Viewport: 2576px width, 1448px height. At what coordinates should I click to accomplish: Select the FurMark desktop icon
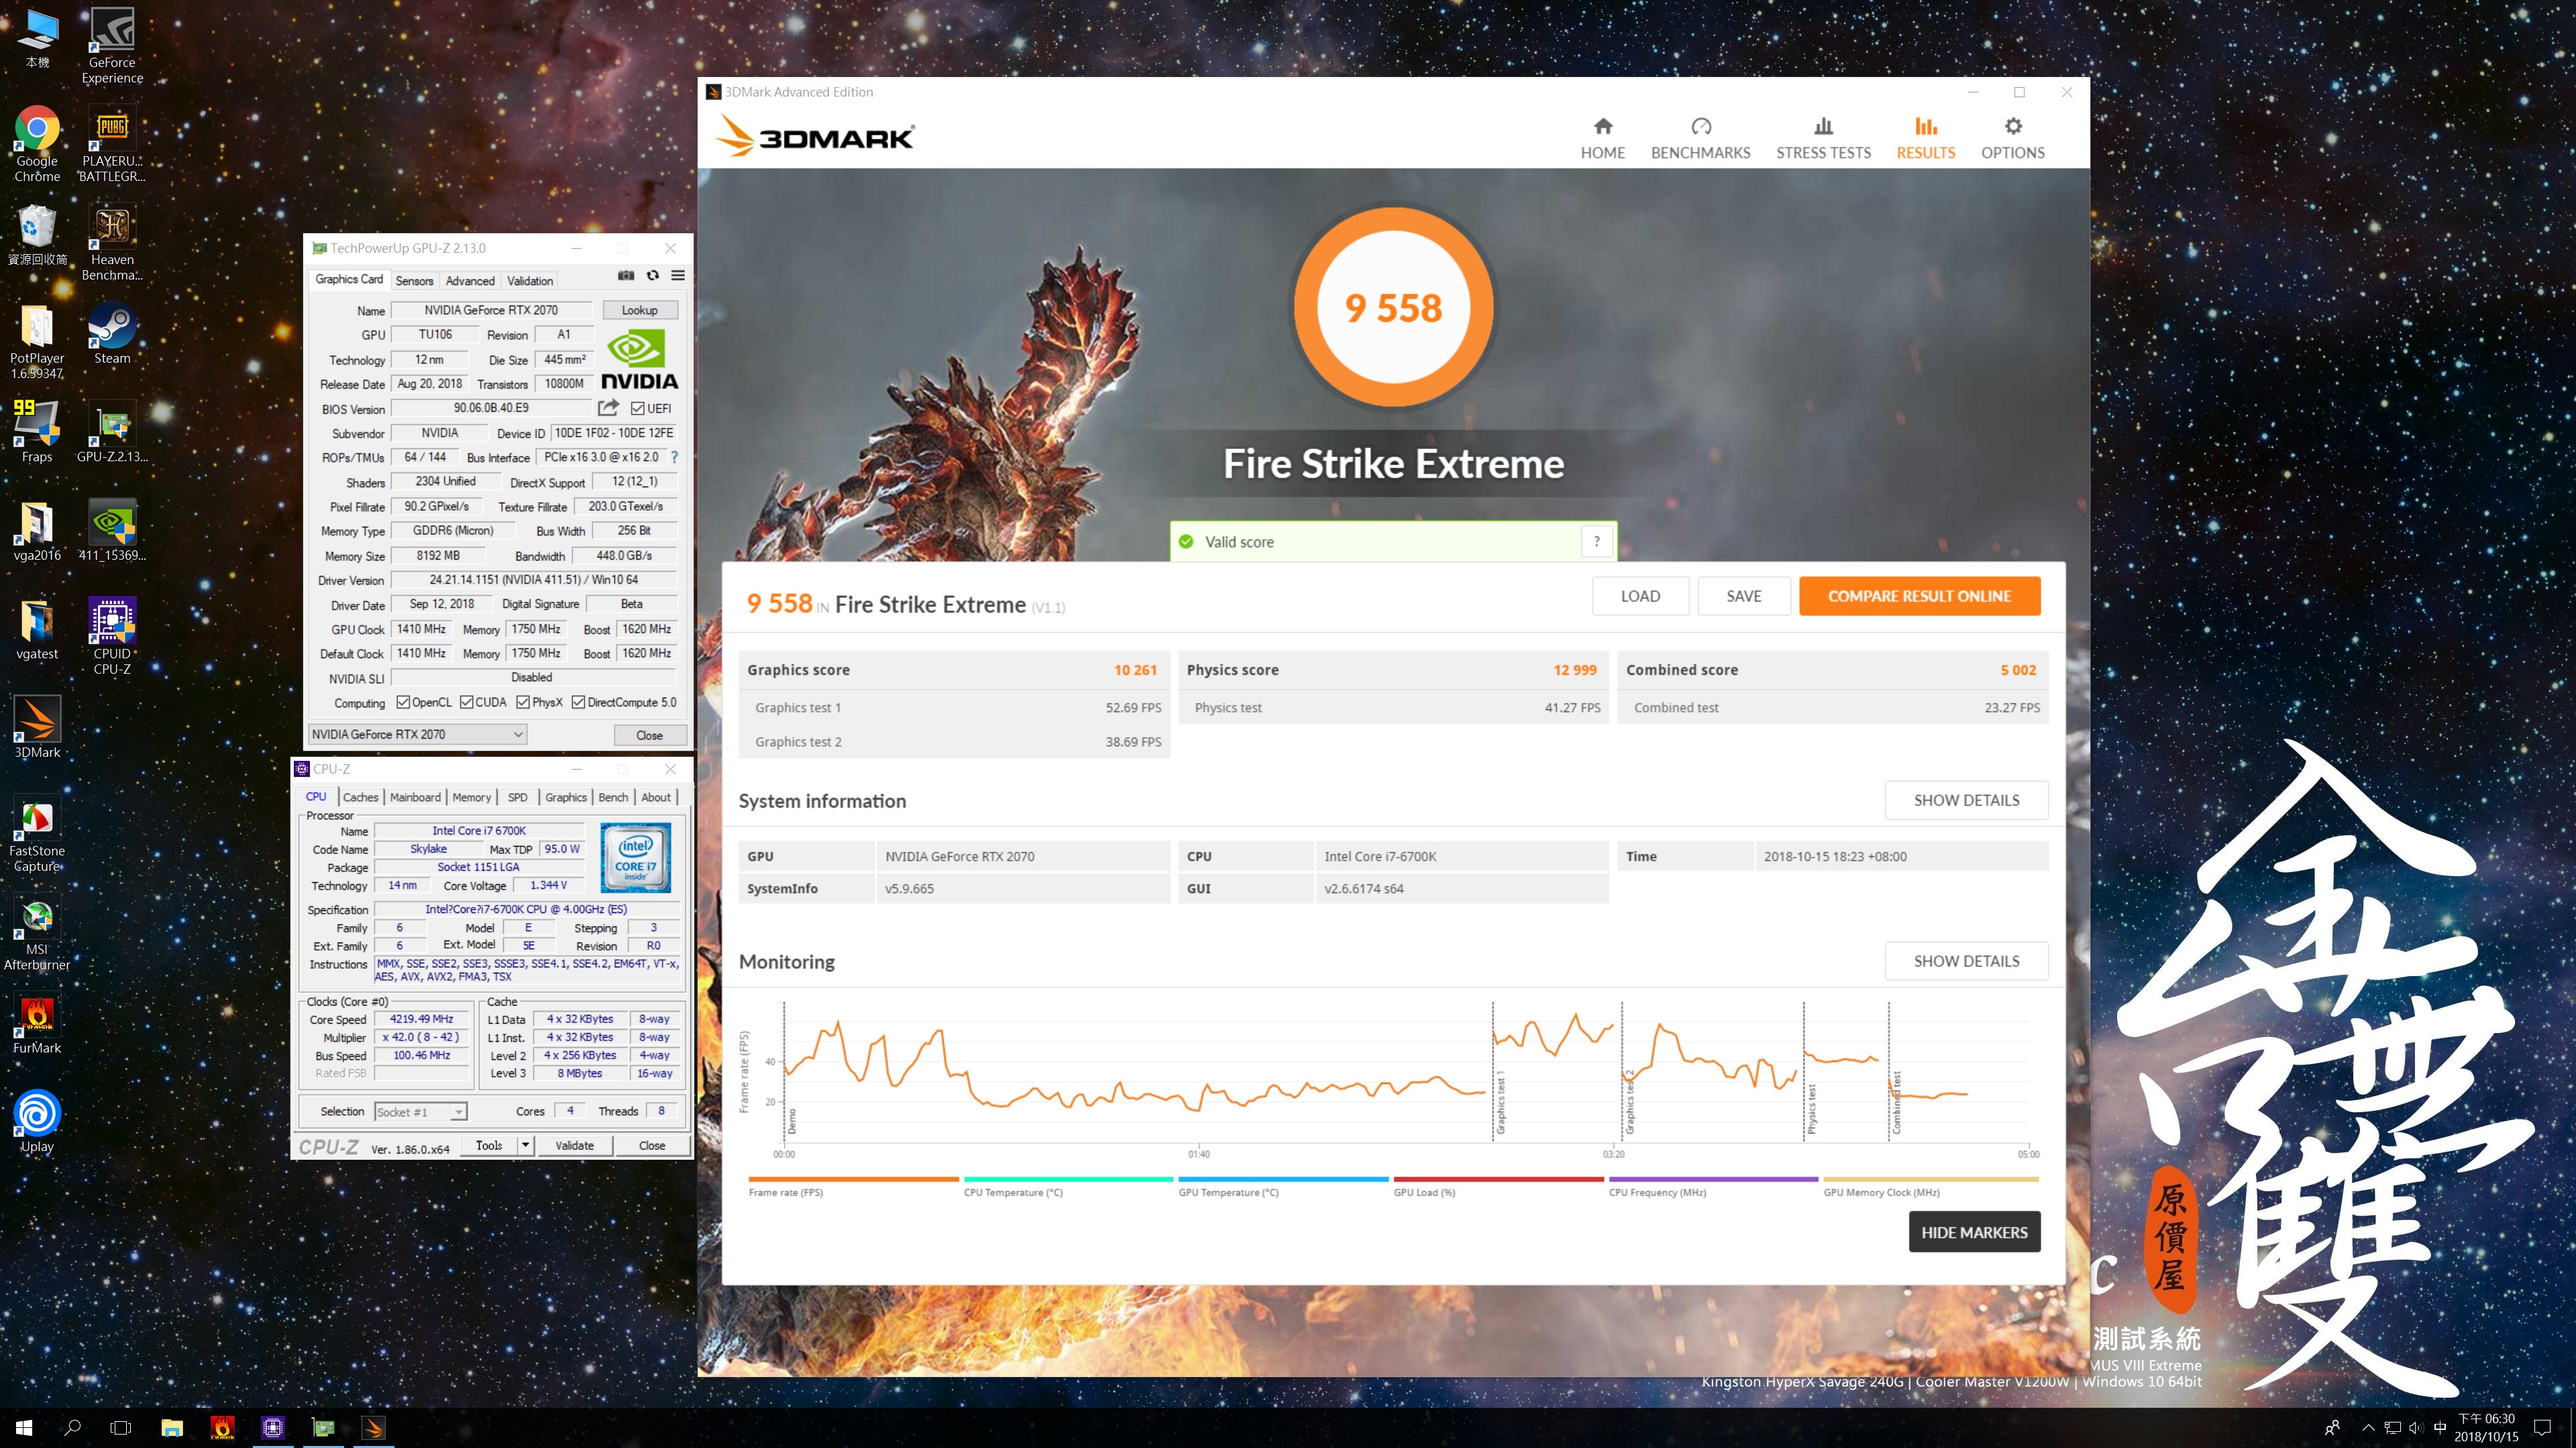[x=37, y=1024]
